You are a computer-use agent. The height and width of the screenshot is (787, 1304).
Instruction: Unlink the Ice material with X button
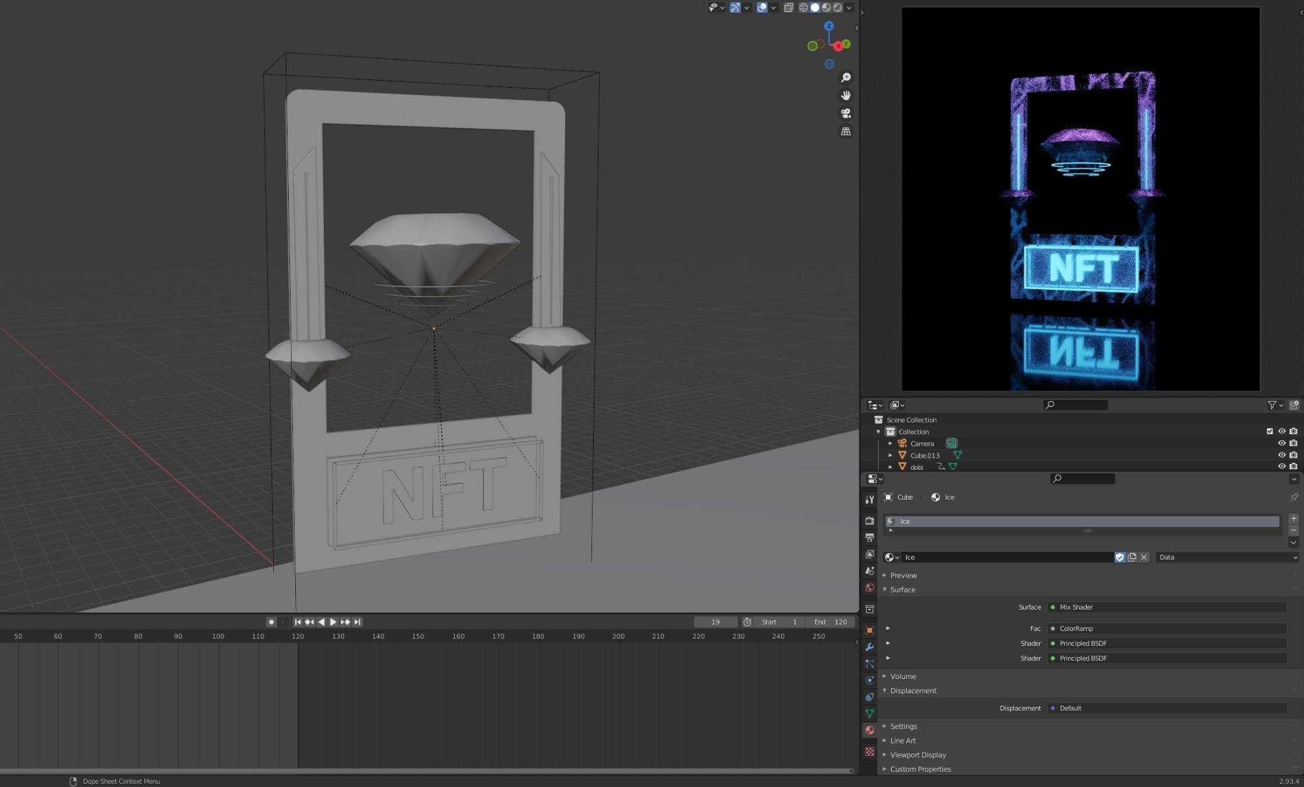[x=1144, y=557]
